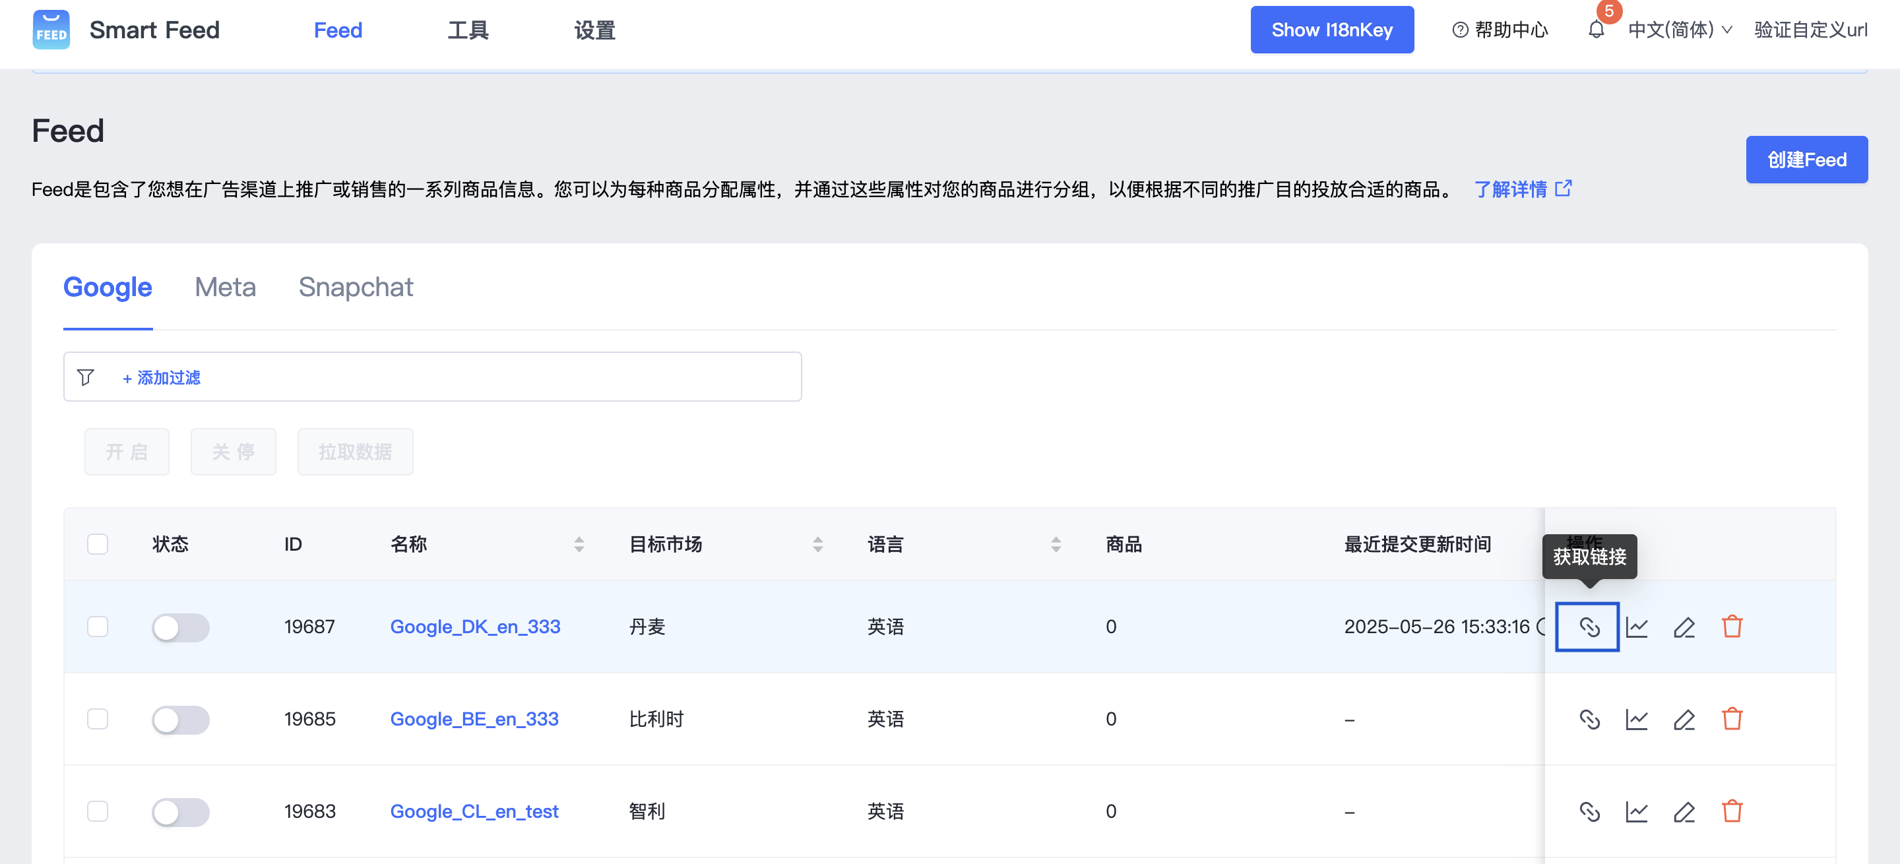Edit the Google_CL_en_test feed
The width and height of the screenshot is (1900, 864).
[x=1684, y=811]
